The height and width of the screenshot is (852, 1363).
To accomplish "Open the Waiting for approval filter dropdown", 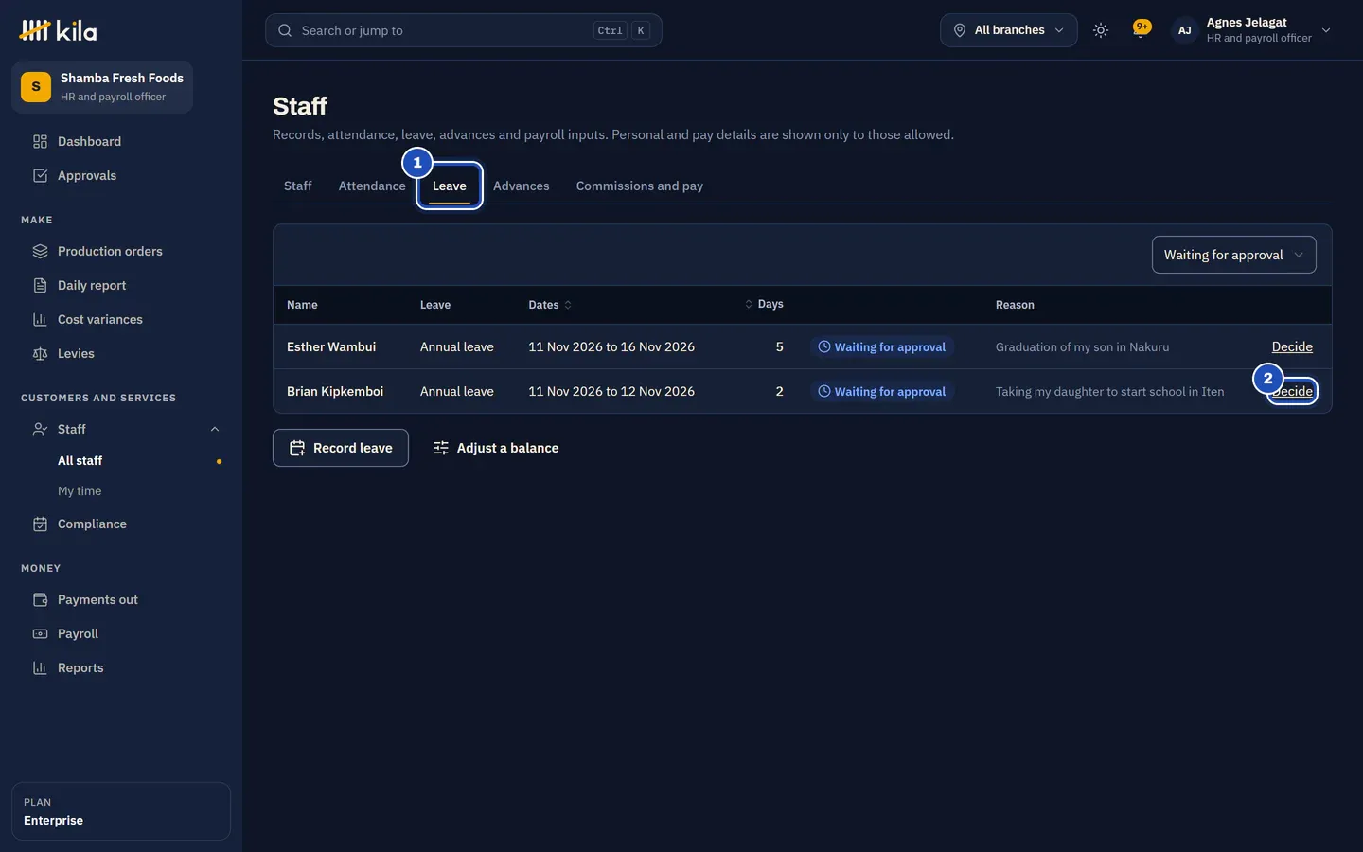I will click(1233, 255).
